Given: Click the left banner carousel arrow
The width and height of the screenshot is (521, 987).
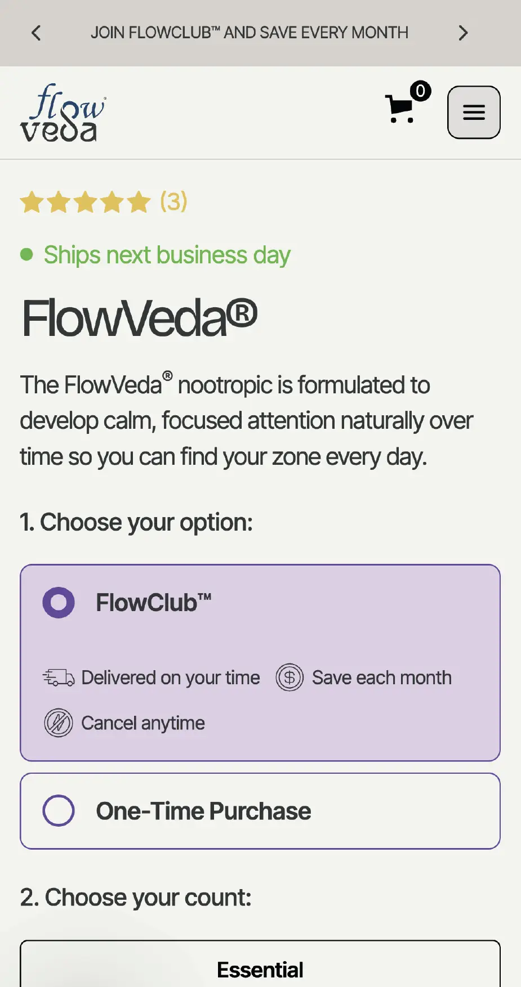Looking at the screenshot, I should 36,32.
